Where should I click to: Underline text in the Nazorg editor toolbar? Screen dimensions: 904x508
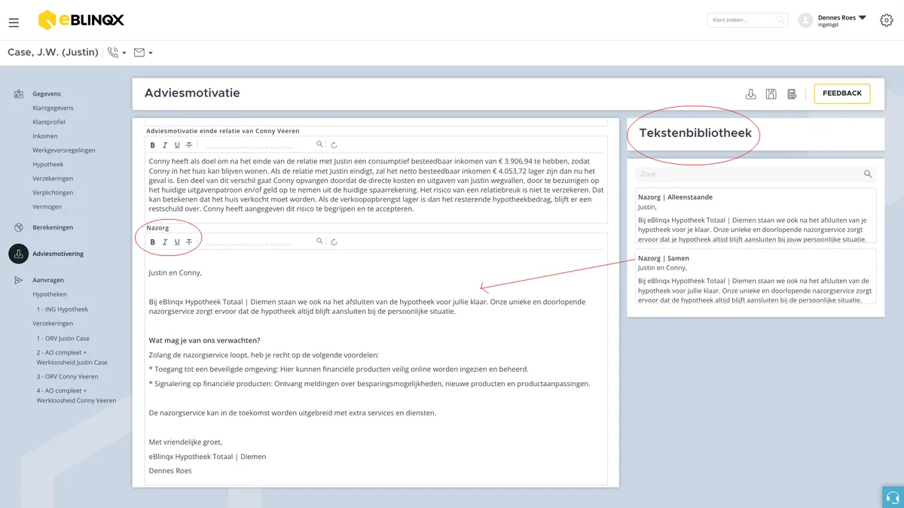(177, 242)
